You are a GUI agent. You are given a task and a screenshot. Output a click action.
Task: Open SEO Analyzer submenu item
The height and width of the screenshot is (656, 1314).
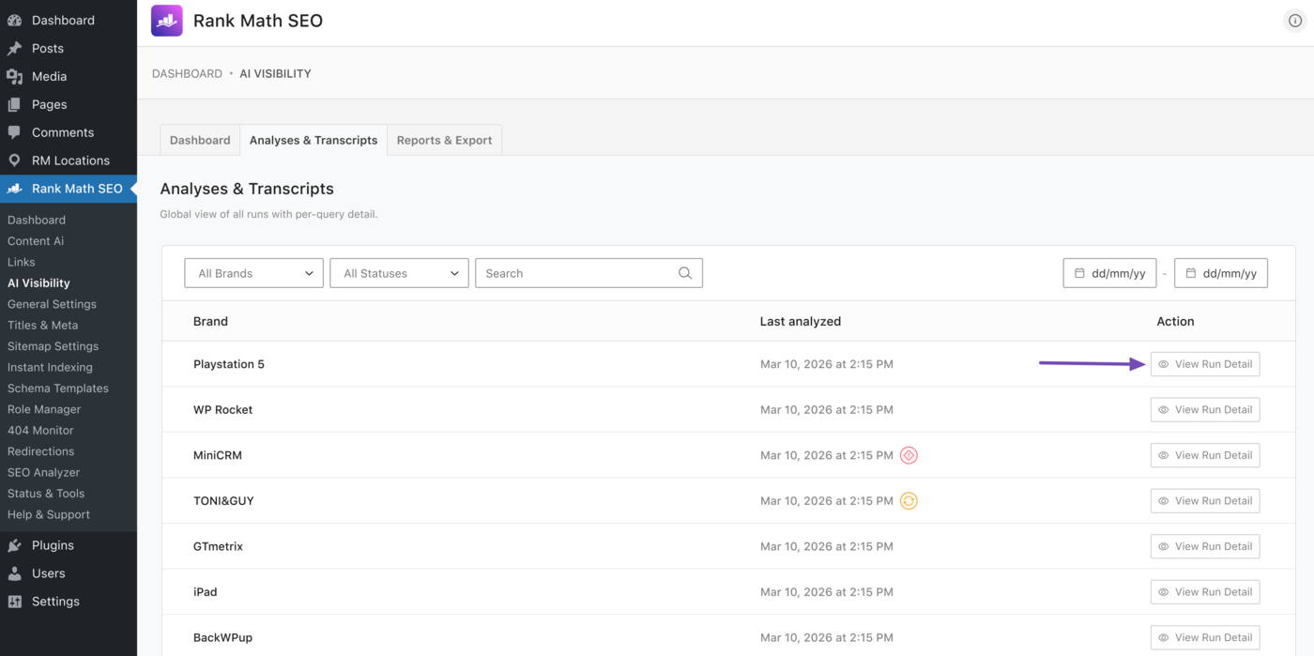click(44, 472)
